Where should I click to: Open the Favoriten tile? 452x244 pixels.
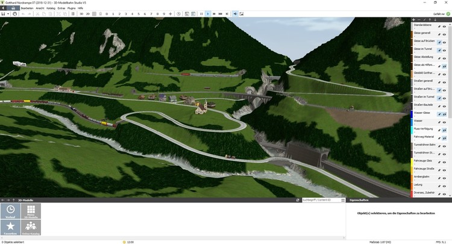pyautogui.click(x=10, y=227)
